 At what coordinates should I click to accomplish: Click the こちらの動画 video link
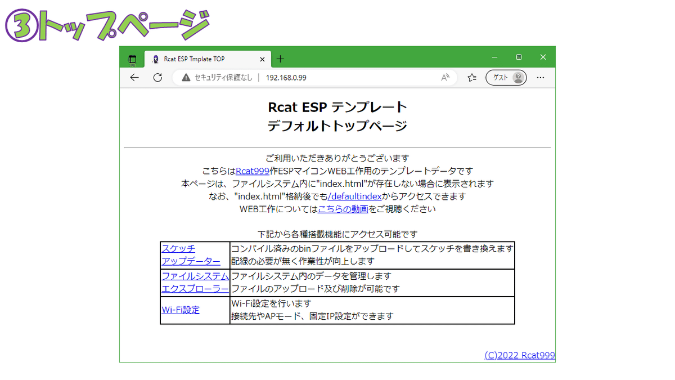tap(343, 208)
